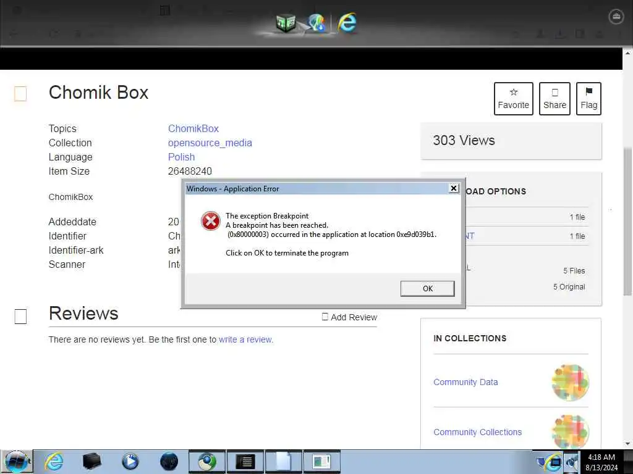Click the IN COLLECTIONS heading
Image resolution: width=633 pixels, height=474 pixels.
[470, 339]
